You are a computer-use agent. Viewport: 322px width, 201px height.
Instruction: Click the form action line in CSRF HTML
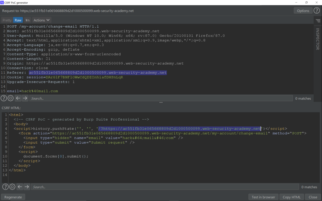point(162,133)
